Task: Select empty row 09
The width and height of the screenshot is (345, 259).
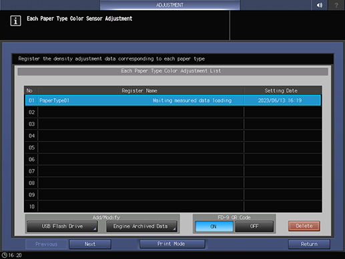Action: click(173, 195)
